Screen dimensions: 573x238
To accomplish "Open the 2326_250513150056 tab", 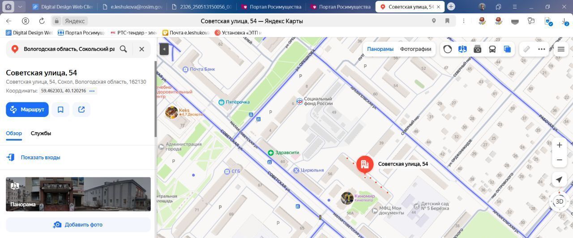I will 202,7.
